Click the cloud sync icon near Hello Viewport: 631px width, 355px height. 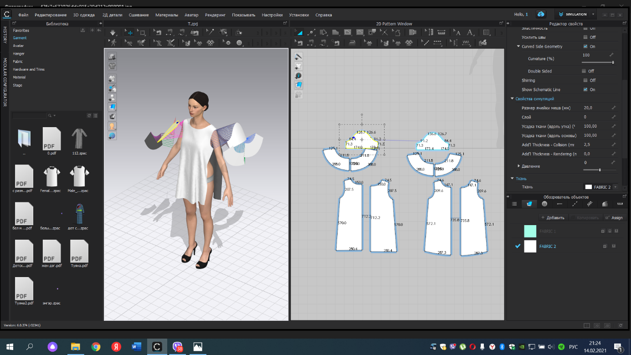pyautogui.click(x=541, y=14)
